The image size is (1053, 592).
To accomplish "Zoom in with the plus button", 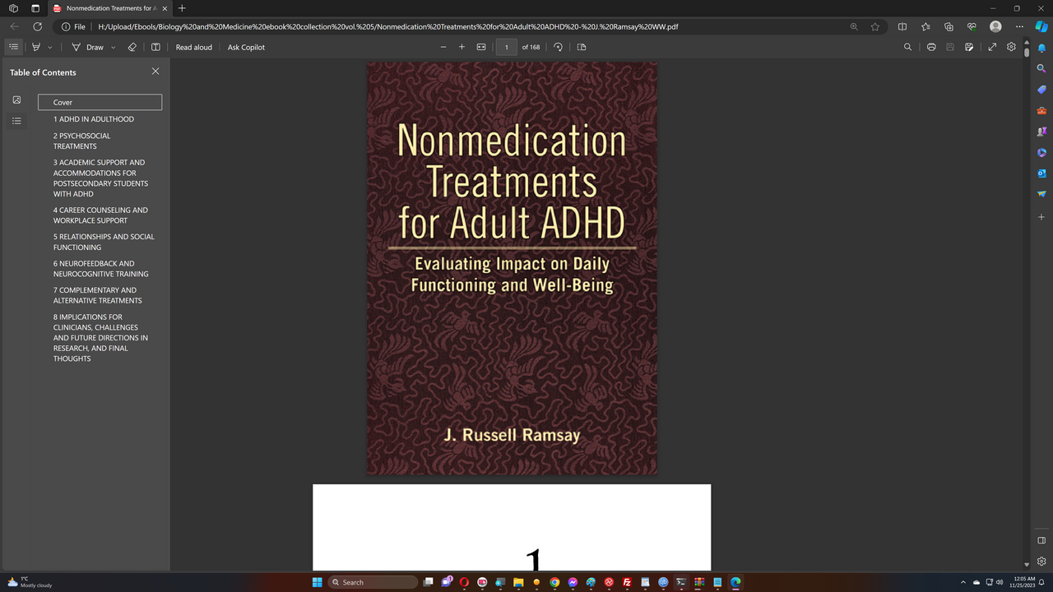I will pos(462,47).
